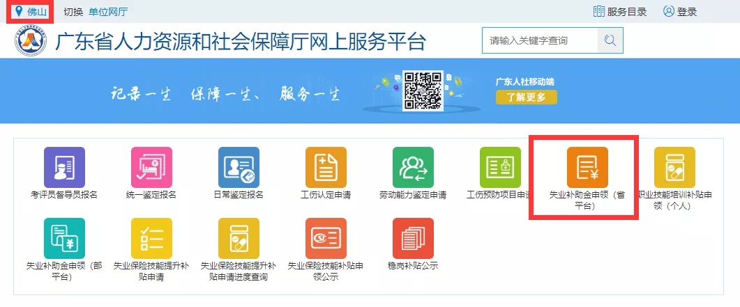Click the 失业补助金申领（省平台）label
Image resolution: width=740 pixels, height=307 pixels.
pyautogui.click(x=587, y=200)
